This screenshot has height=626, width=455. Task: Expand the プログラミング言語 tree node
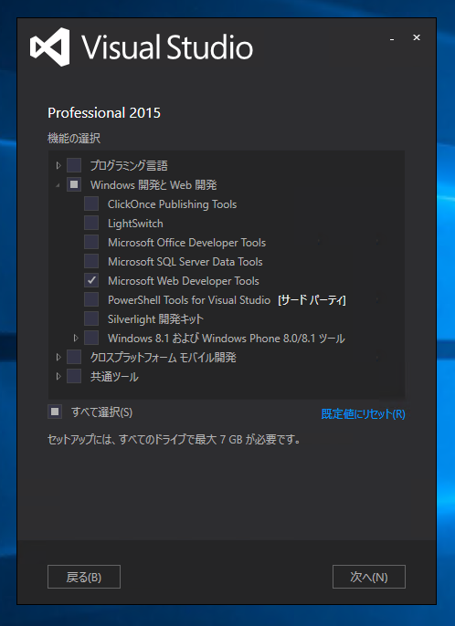[x=58, y=165]
